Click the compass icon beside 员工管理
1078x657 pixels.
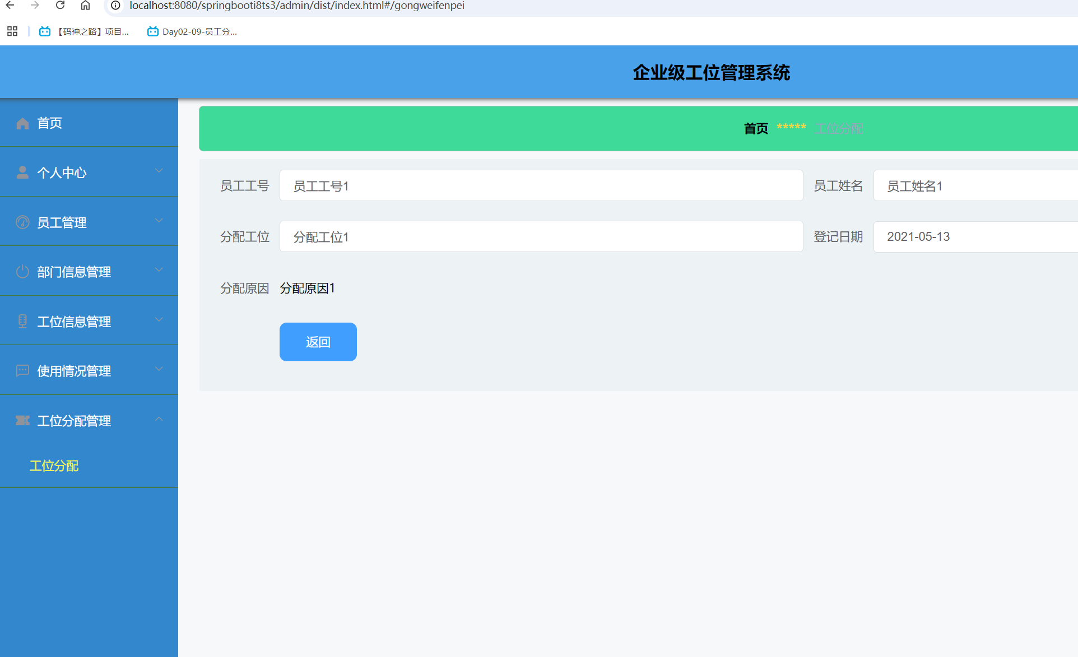point(22,222)
